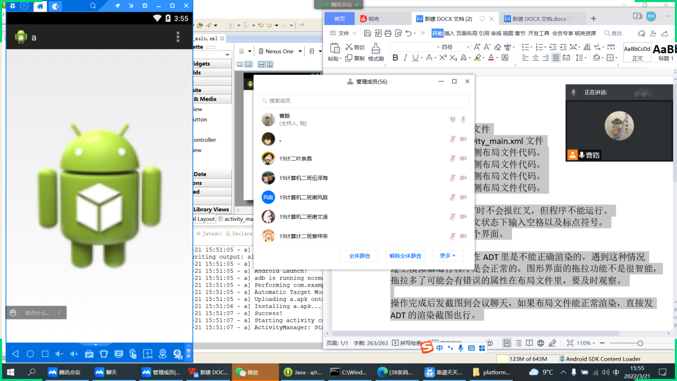This screenshot has width=677, height=381.
Task: Click the 解除全体静音 button
Action: (x=405, y=256)
